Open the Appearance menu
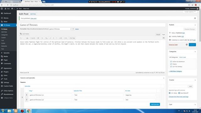The image size is (201, 113). [8, 68]
